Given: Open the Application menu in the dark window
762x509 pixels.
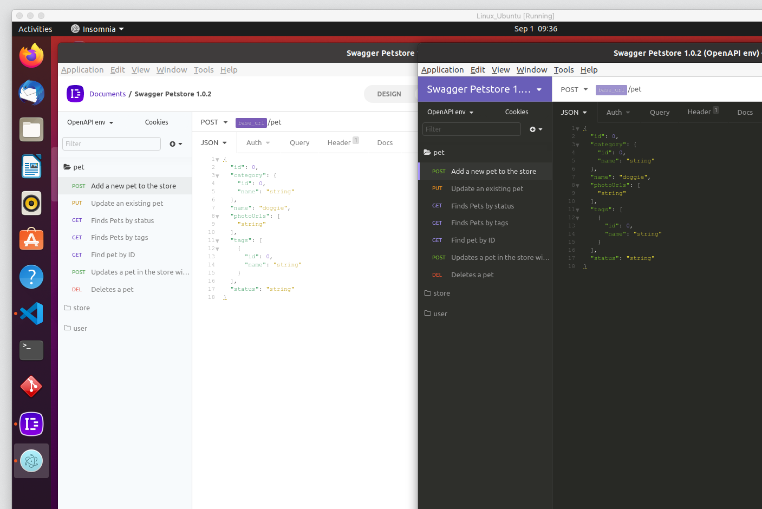Looking at the screenshot, I should 442,70.
